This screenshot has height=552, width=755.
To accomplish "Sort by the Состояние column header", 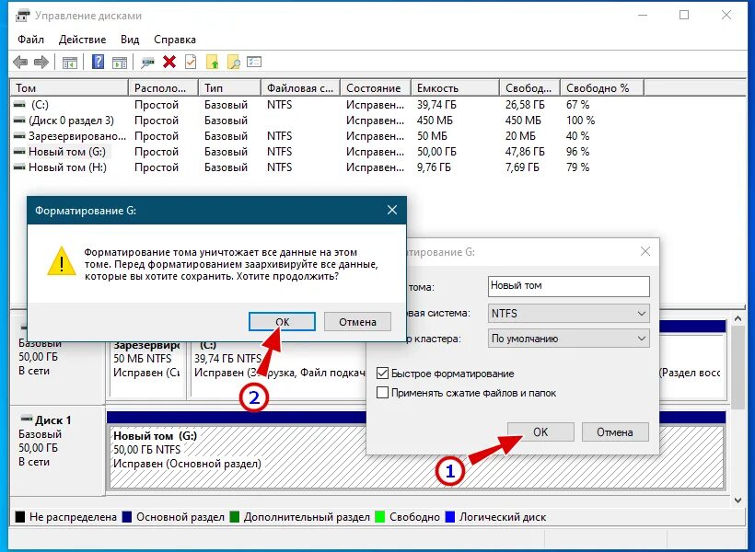I will click(375, 88).
